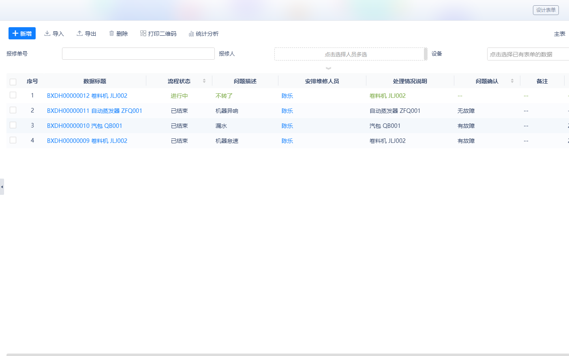569x356 pixels.
Task: Click 陈乐 in the BXDH00000009 row
Action: pyautogui.click(x=287, y=141)
